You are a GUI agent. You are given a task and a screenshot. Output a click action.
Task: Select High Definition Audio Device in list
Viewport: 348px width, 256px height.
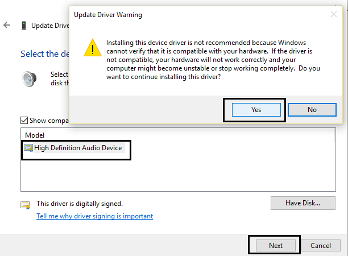point(74,148)
